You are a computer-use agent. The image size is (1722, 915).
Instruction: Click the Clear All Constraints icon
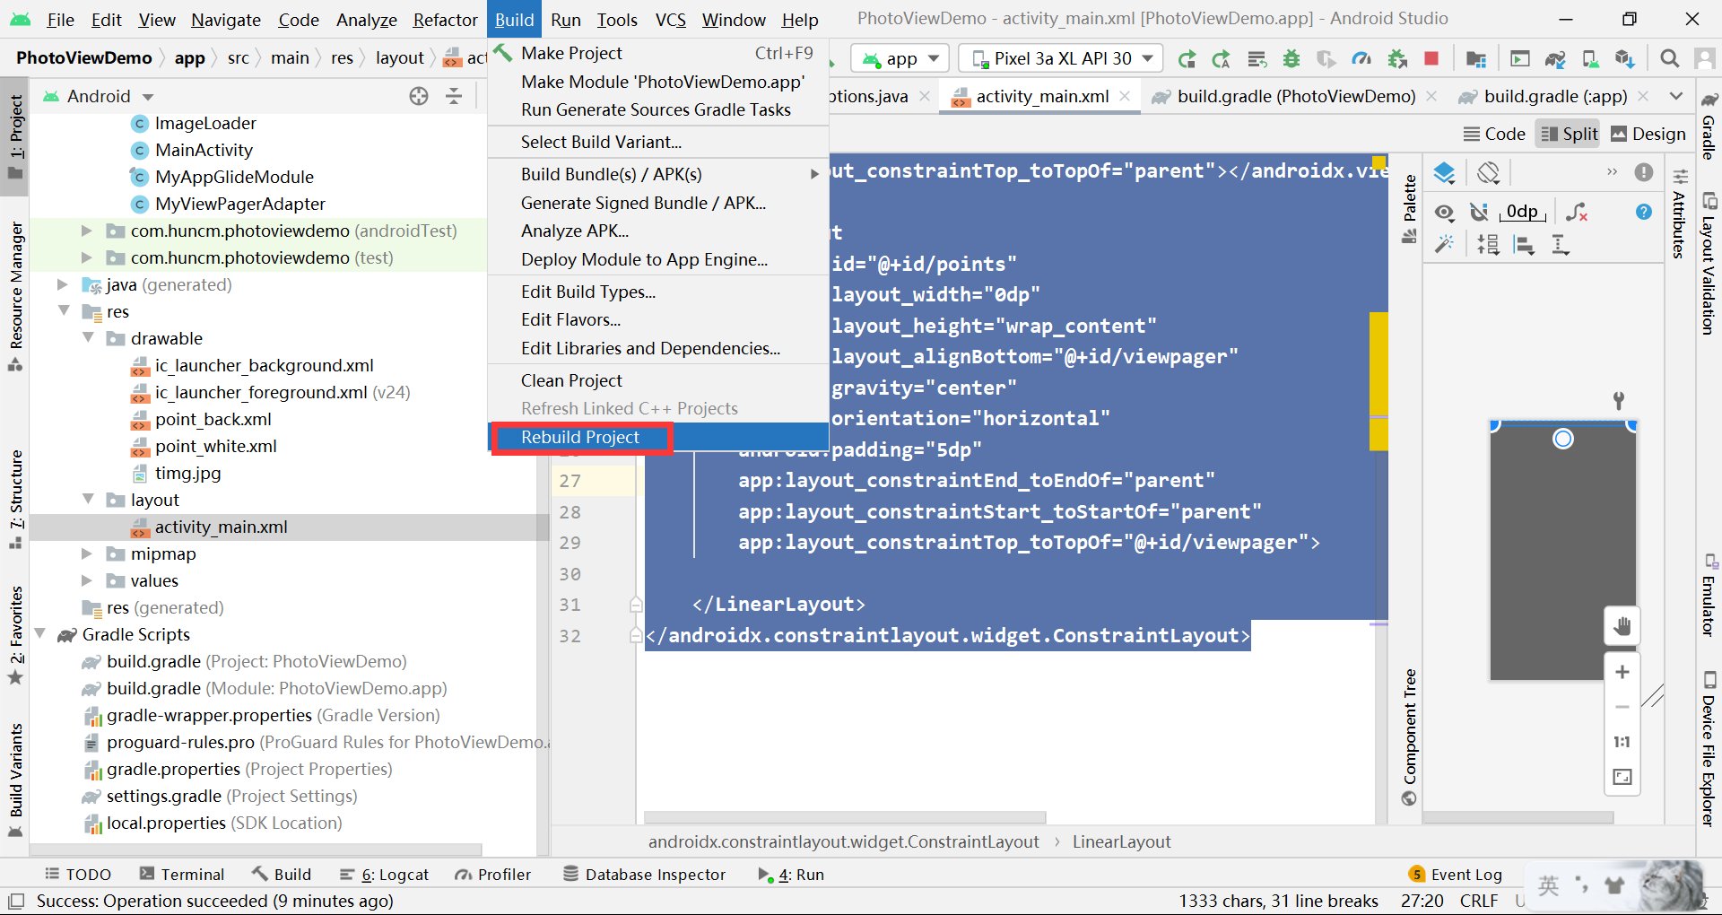[x=1577, y=213]
